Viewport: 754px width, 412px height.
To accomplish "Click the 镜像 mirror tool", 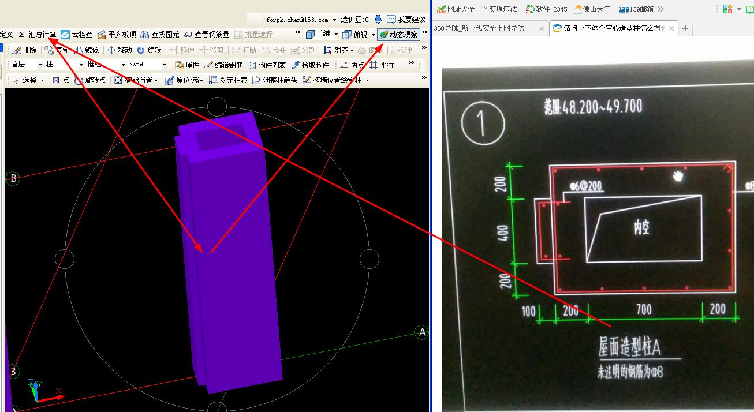I will 86,50.
